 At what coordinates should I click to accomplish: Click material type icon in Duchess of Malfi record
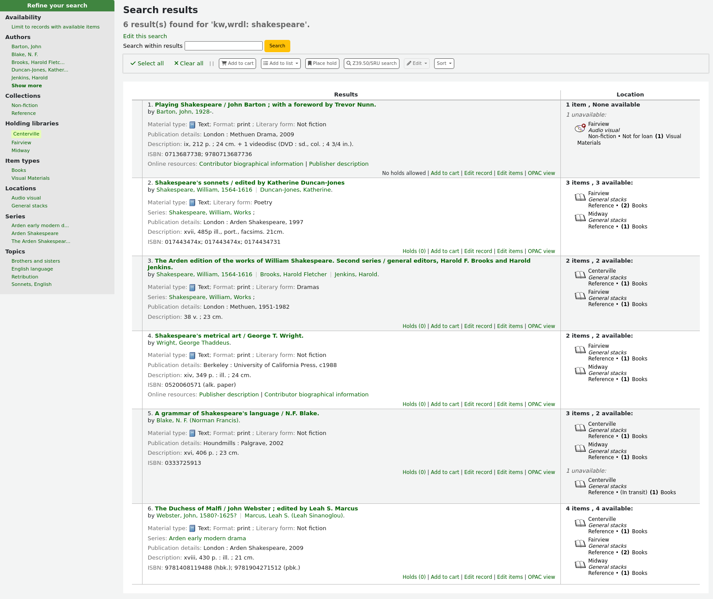coord(192,529)
